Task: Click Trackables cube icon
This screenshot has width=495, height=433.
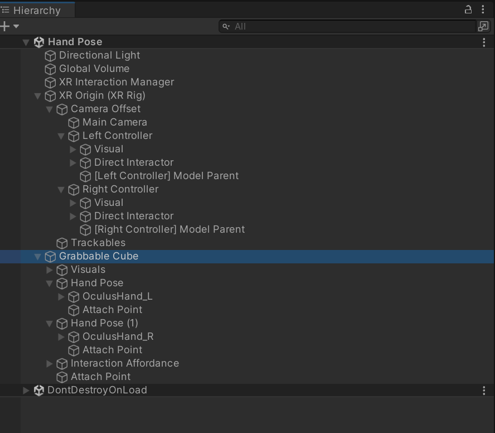Action: [x=62, y=243]
